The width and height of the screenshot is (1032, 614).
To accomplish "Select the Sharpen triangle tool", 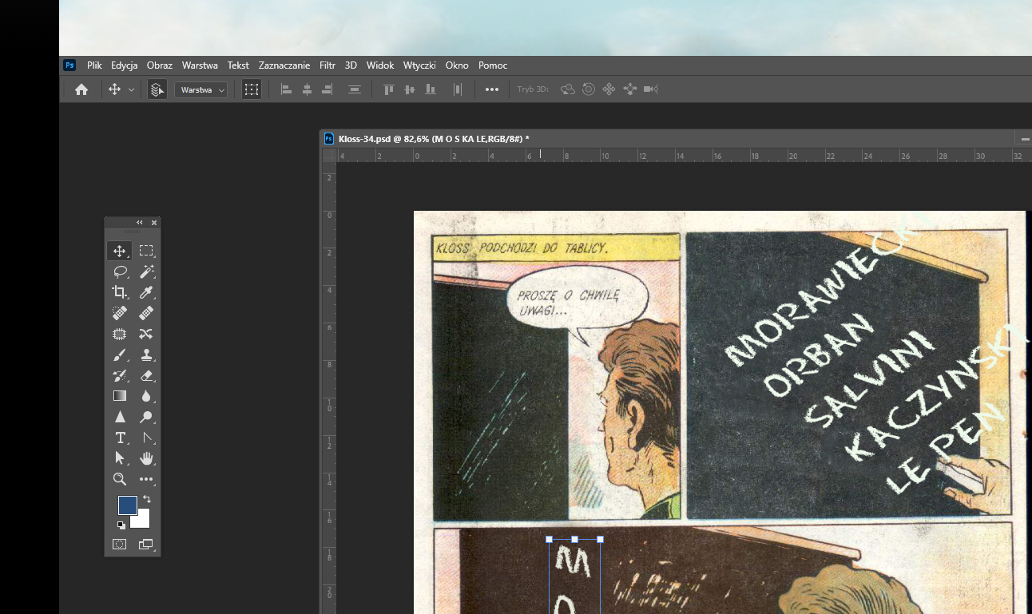I will pyautogui.click(x=120, y=417).
